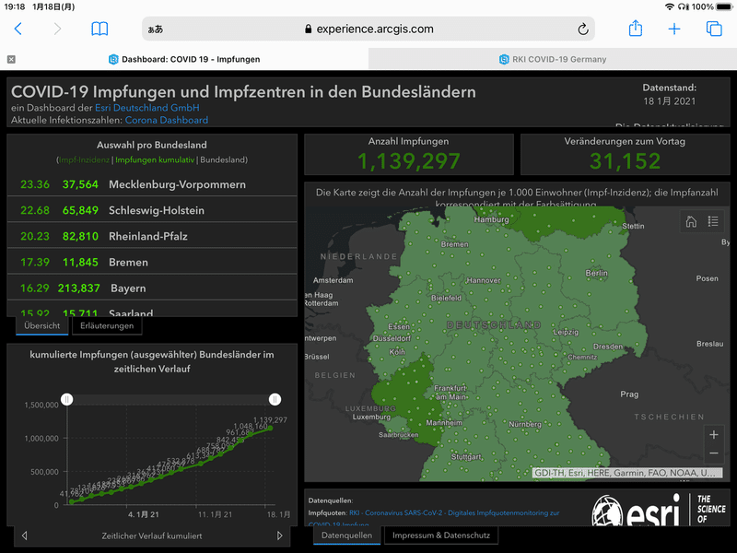Move the right chart range handle
Screen dimensions: 737x553
point(275,400)
